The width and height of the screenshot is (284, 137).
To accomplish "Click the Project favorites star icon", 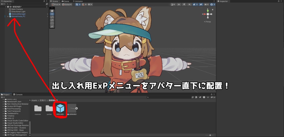I will [208, 97].
